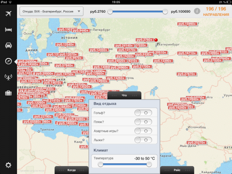Open the settings gear icon

tap(8, 165)
